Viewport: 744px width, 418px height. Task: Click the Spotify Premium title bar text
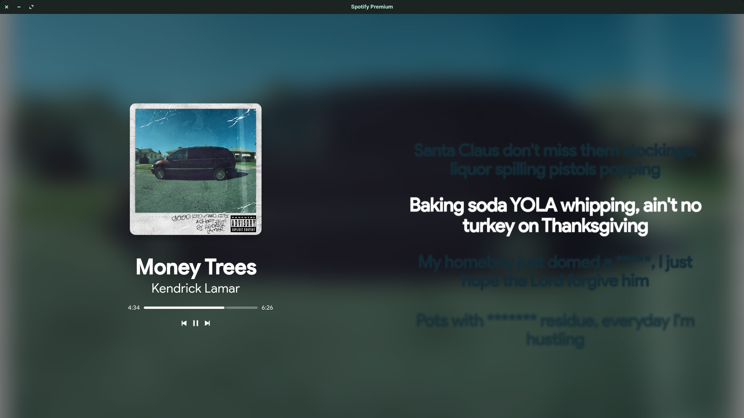click(x=372, y=7)
